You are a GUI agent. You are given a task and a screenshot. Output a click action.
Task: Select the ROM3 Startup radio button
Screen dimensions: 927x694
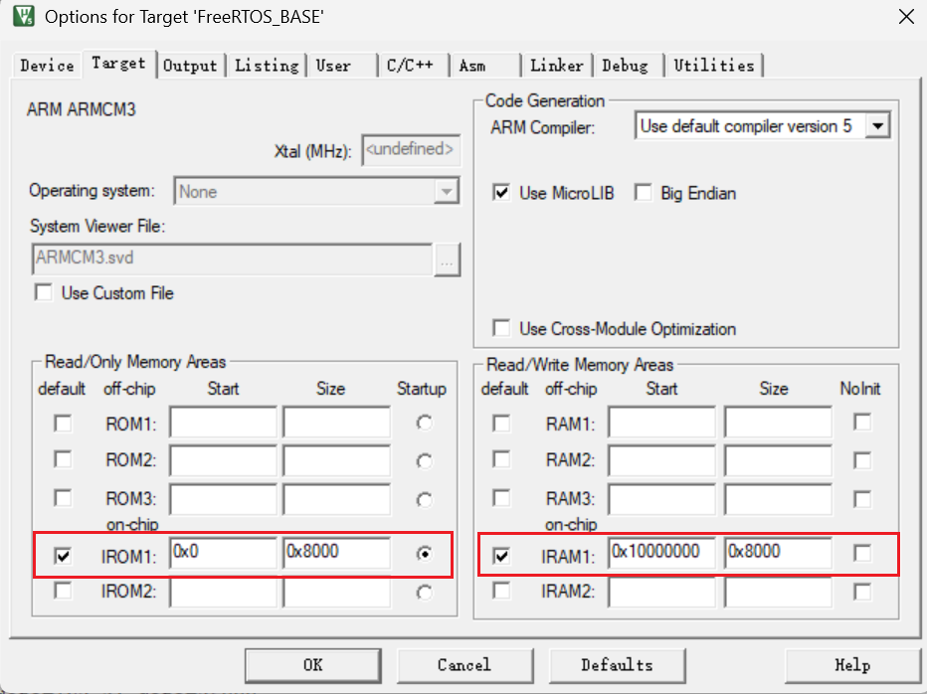[x=424, y=500]
